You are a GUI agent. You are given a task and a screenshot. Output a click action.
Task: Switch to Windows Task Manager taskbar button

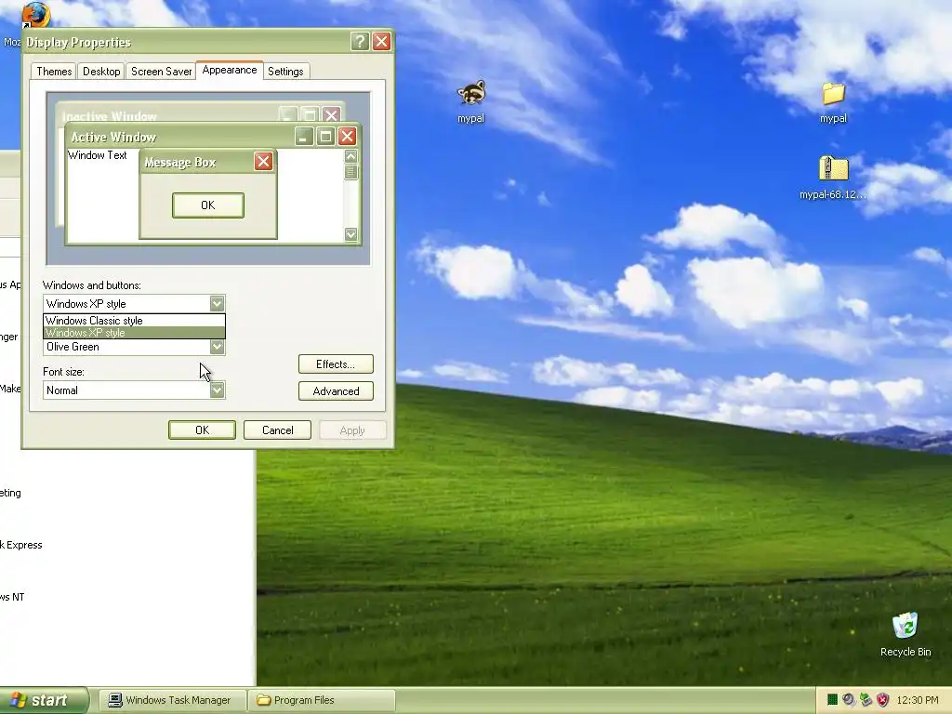172,700
